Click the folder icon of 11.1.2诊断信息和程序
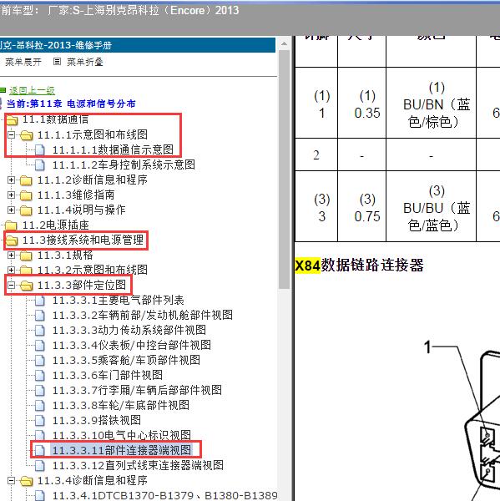500x501 pixels. tap(26, 180)
